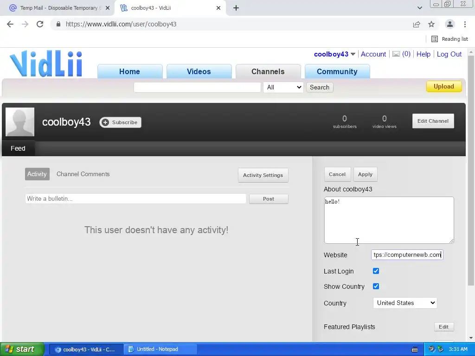The height and width of the screenshot is (356, 475).
Task: Click Cancel in the about editor
Action: 337,174
